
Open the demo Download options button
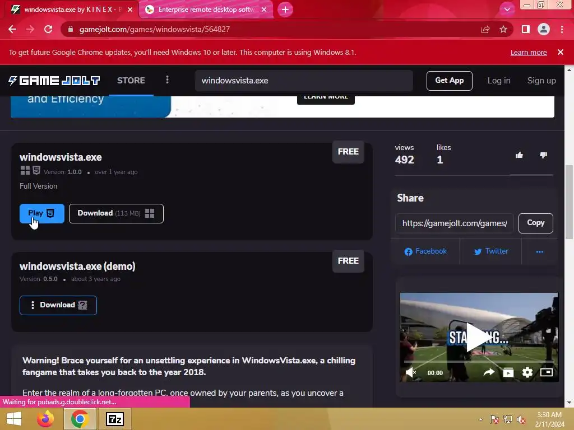pyautogui.click(x=58, y=305)
